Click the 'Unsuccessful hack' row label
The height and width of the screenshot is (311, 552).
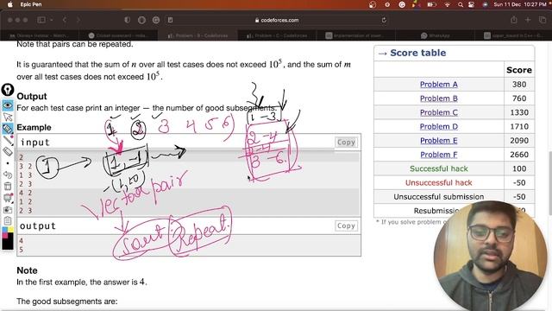(439, 182)
